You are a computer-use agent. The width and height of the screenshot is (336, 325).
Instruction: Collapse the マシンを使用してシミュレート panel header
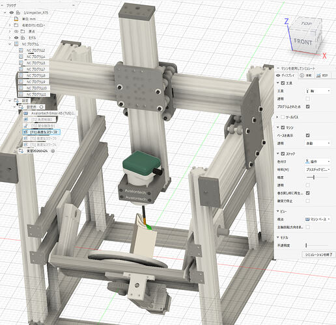[278, 68]
